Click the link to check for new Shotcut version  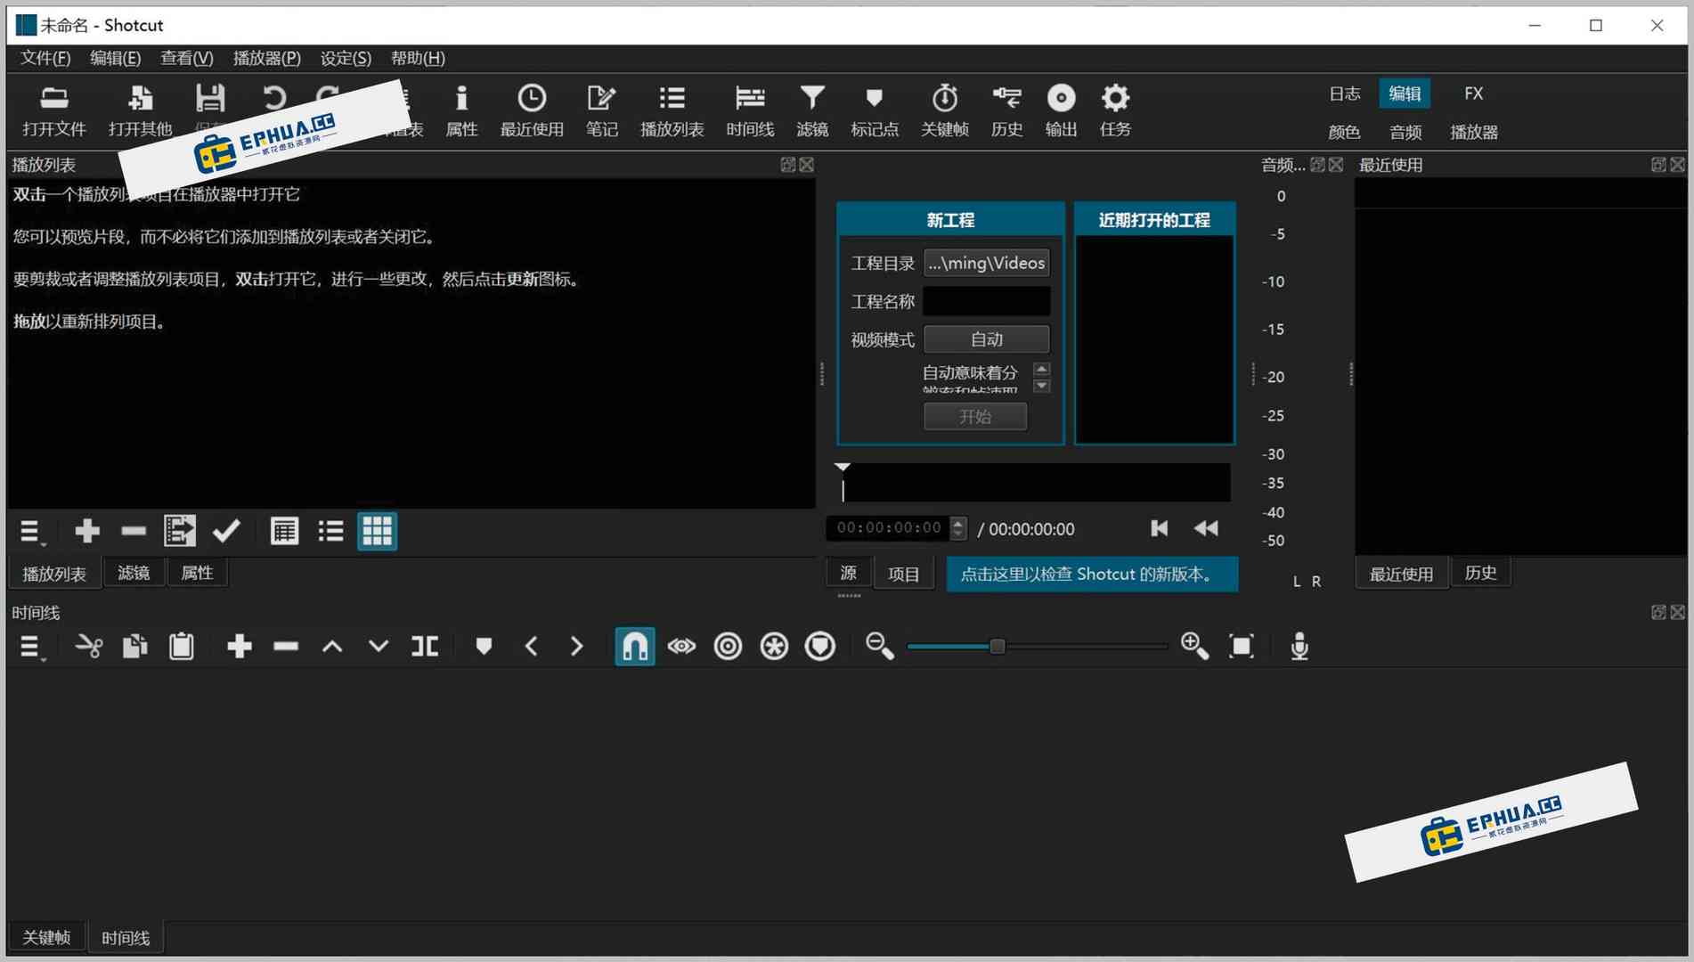[1091, 574]
